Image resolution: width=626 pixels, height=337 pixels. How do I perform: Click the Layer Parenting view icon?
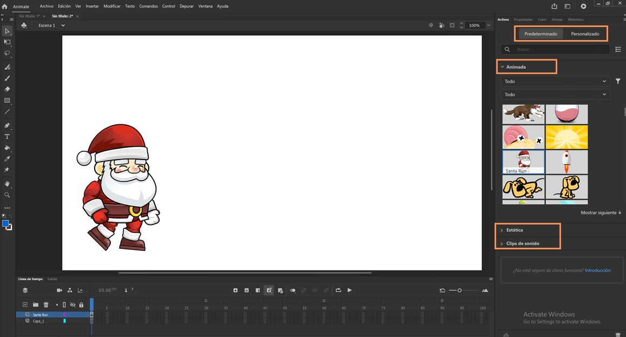[70, 290]
